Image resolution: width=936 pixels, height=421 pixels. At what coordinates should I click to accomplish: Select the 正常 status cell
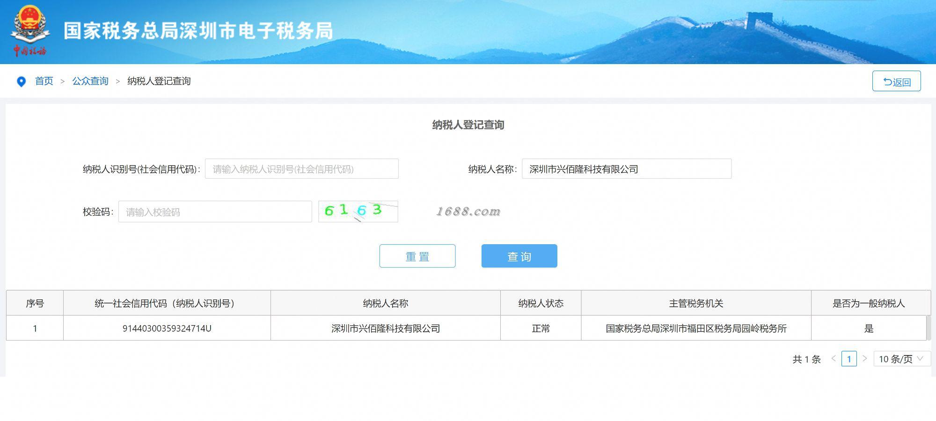pyautogui.click(x=541, y=328)
